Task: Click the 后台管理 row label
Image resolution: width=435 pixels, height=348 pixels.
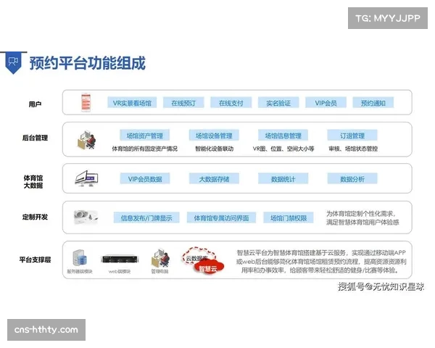Action: click(x=35, y=138)
